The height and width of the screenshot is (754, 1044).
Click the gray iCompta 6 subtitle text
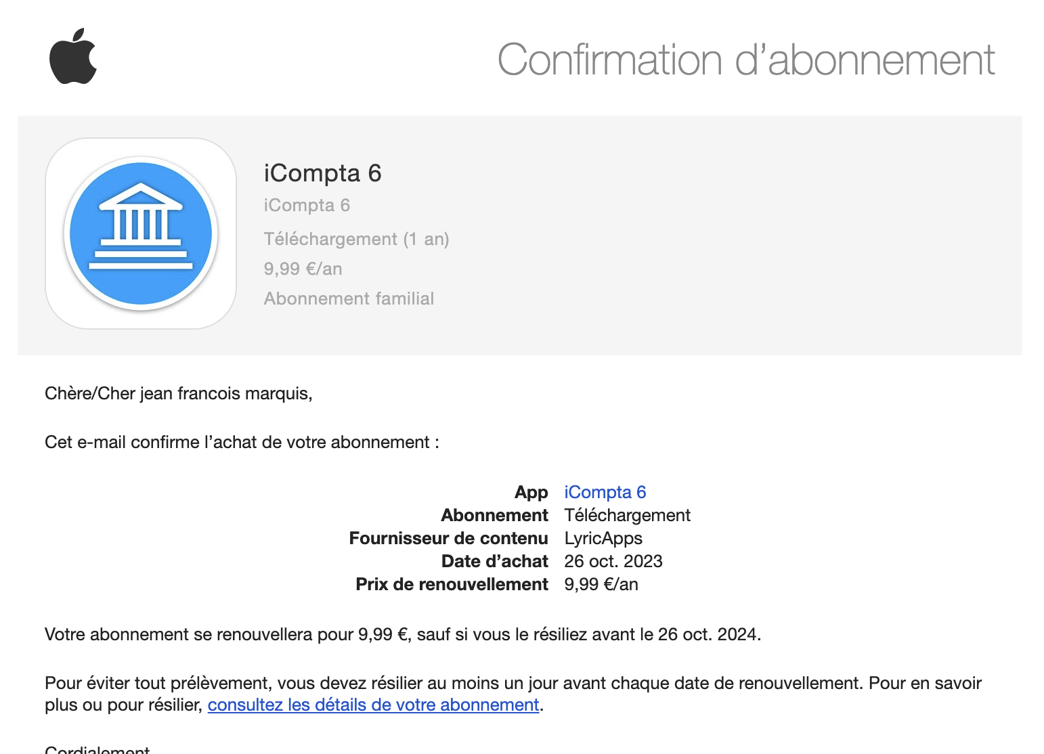pyautogui.click(x=307, y=205)
